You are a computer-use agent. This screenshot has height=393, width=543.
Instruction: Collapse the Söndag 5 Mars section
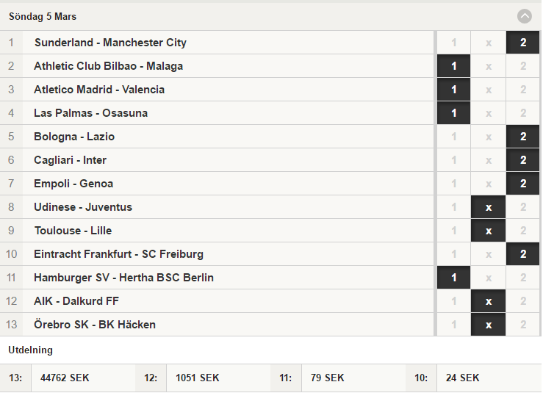[x=525, y=16]
